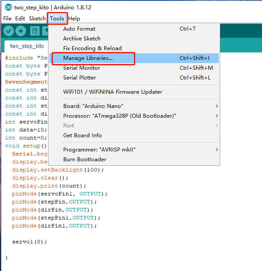Viewport: 262px width, 271px height.
Task: Choose Fix Encoding & Reload
Action: 134,48
